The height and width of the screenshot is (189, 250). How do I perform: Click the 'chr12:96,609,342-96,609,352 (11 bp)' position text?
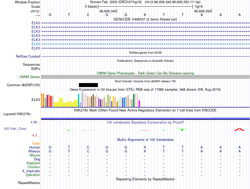173,2
